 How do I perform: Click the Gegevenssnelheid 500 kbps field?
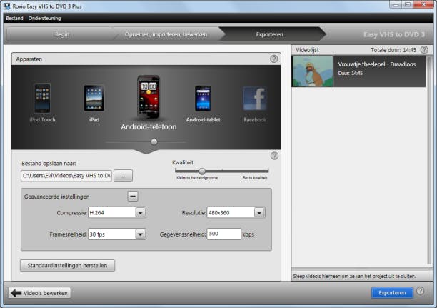click(x=223, y=234)
